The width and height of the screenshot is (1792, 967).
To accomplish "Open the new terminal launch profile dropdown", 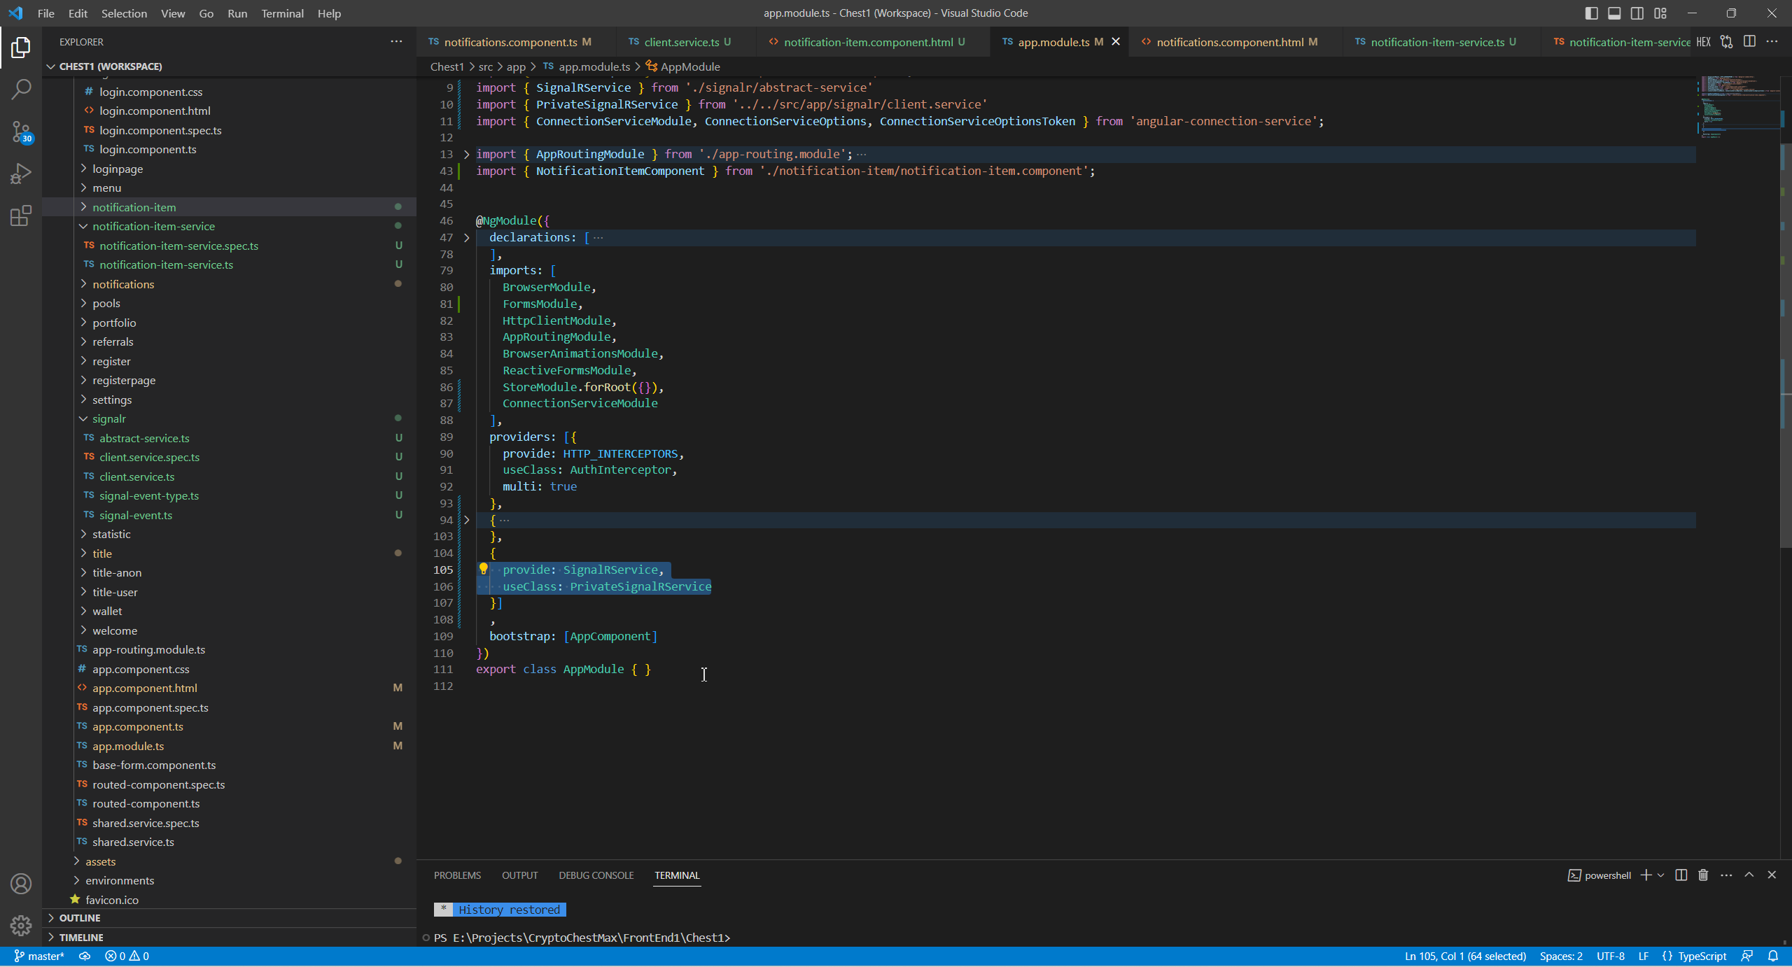I will point(1660,875).
